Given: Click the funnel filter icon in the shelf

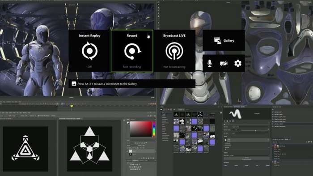Looking at the screenshot, I should [x=174, y=110].
